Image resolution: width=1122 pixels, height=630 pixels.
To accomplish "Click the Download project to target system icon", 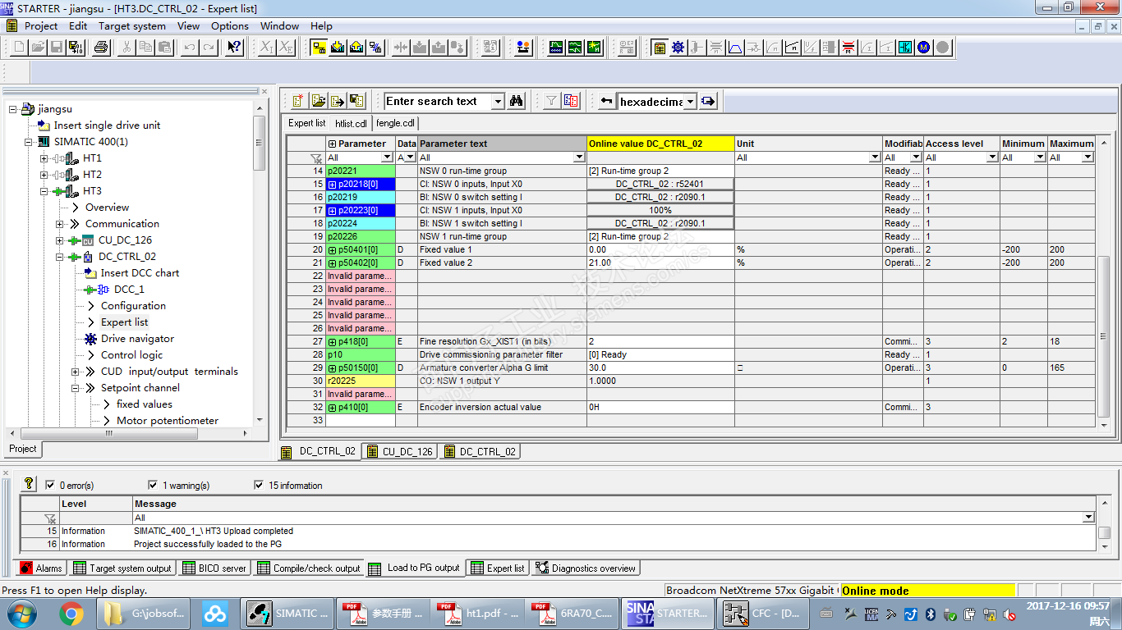I will pos(337,48).
